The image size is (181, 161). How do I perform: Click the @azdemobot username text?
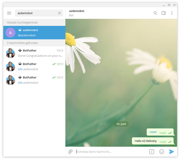click(x=27, y=35)
